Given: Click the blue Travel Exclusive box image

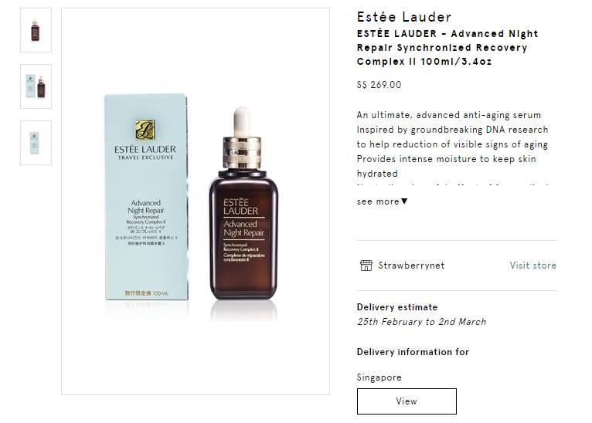Looking at the screenshot, I should point(146,197).
